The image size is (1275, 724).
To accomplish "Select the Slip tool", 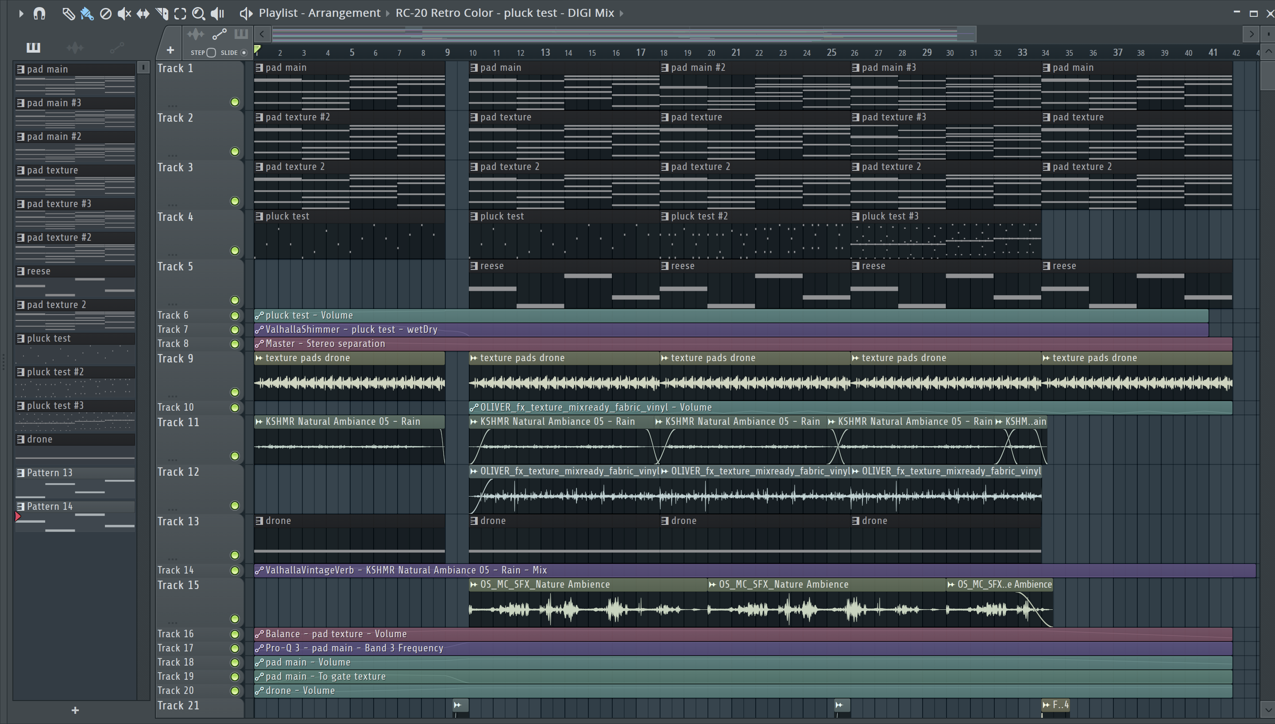I will pyautogui.click(x=143, y=13).
